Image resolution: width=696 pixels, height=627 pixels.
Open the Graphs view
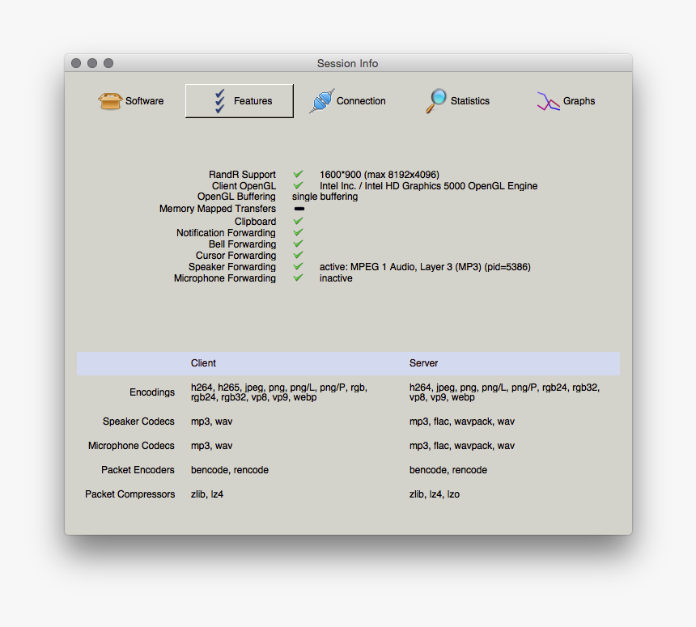[566, 101]
